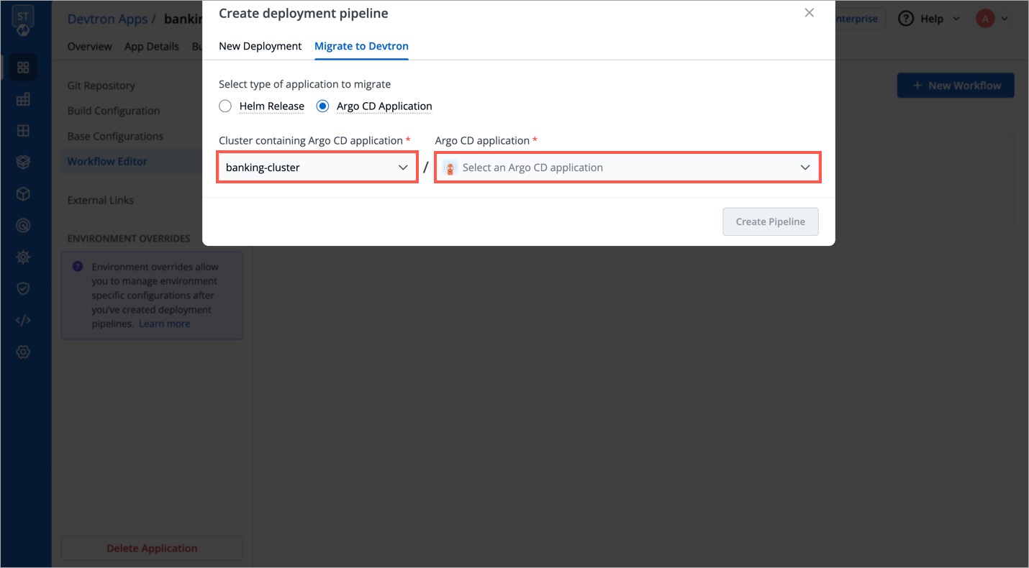This screenshot has width=1029, height=568.
Task: Open the Devtron ST stack manager icon
Action: (x=22, y=21)
